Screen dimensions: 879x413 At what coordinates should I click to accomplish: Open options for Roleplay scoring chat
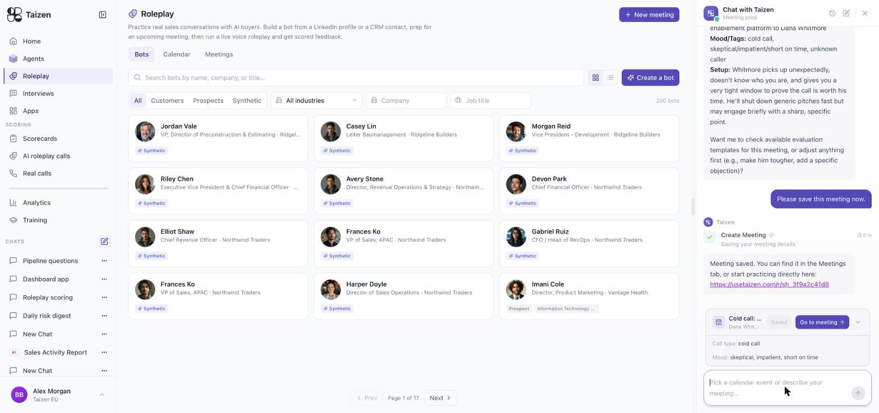click(104, 298)
